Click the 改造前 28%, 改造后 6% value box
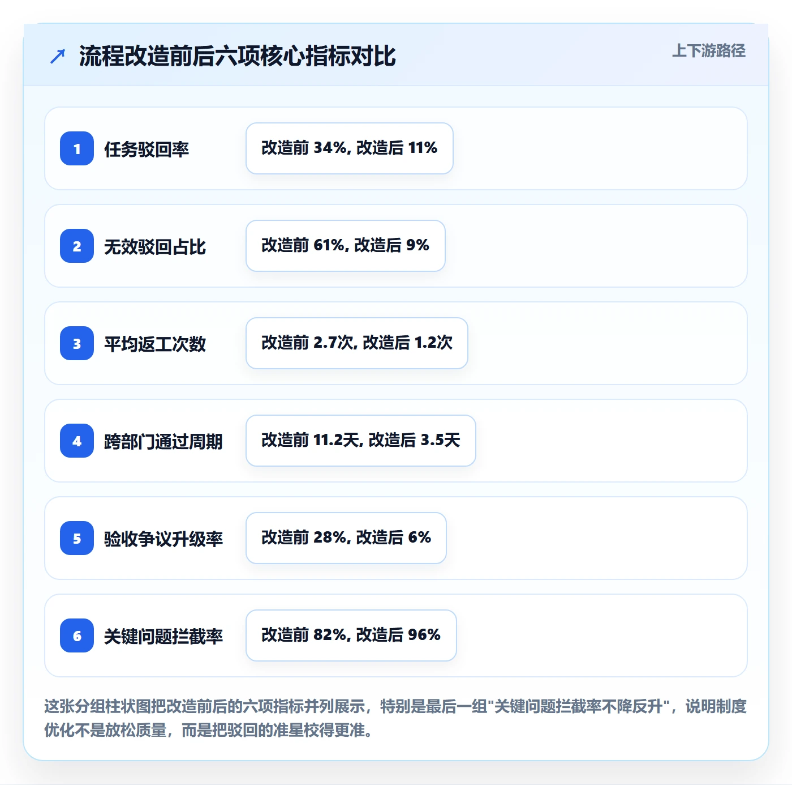This screenshot has height=785, width=792. pos(346,538)
